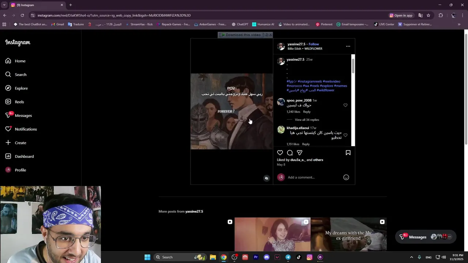Open the Dashboard from the sidebar

point(19,156)
